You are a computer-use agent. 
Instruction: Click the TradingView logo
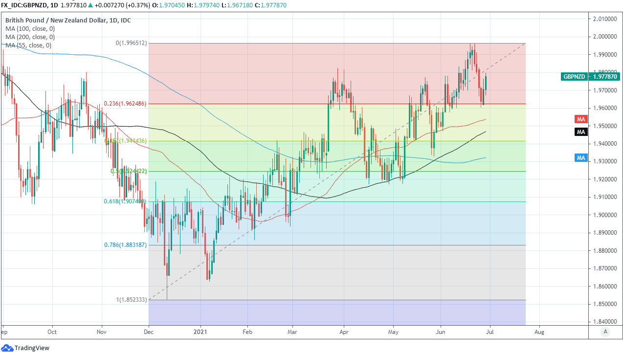8,348
